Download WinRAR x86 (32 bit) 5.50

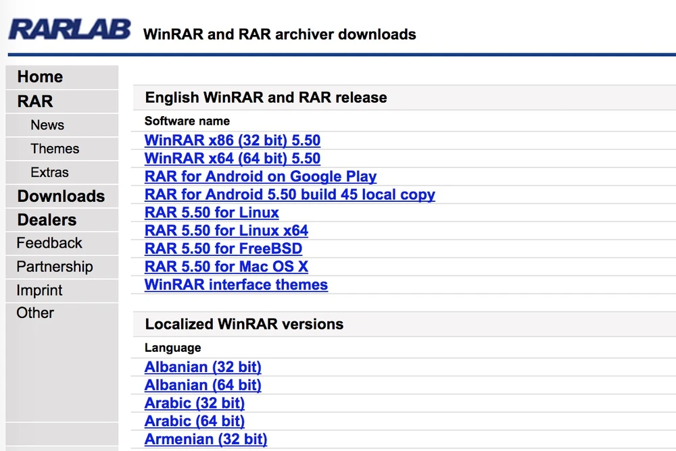pos(232,140)
